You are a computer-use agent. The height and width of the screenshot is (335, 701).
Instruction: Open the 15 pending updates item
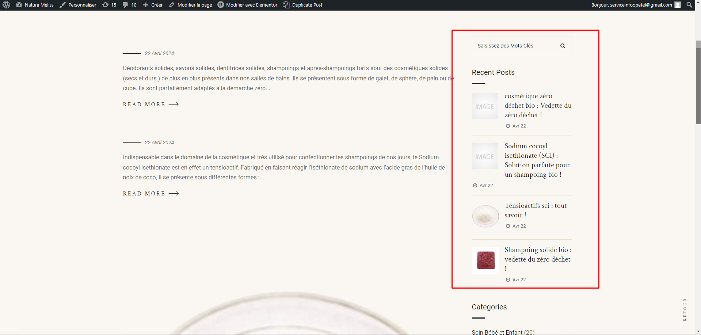click(109, 5)
